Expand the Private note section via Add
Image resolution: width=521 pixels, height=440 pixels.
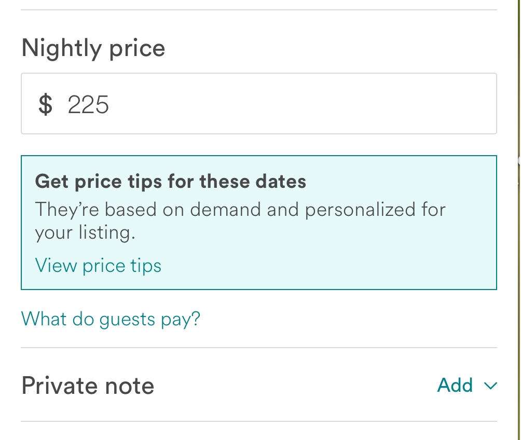point(456,385)
